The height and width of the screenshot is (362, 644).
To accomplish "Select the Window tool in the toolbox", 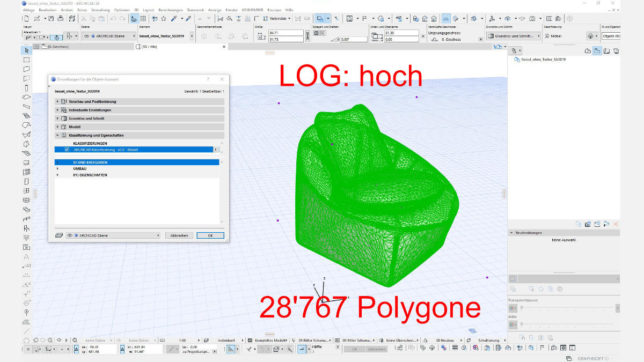I will tap(26, 190).
